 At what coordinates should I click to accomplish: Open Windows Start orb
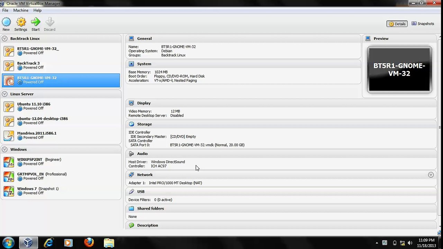coord(8,243)
